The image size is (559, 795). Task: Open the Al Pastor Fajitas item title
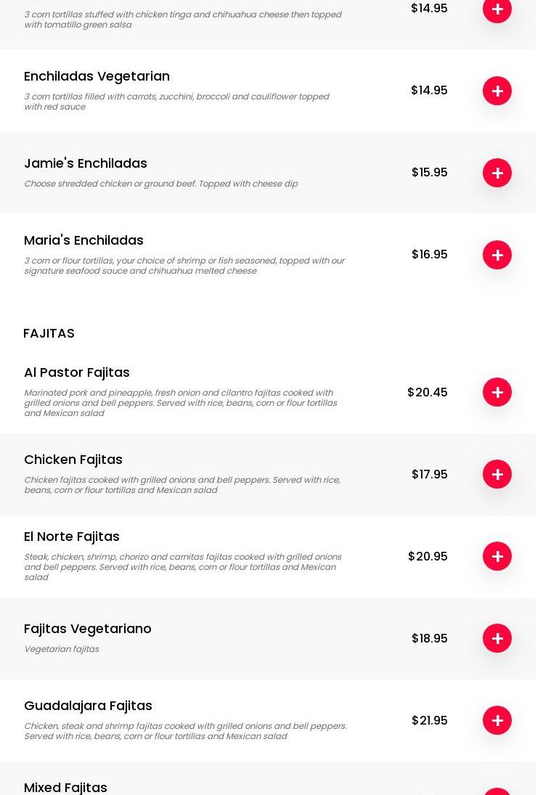(77, 372)
